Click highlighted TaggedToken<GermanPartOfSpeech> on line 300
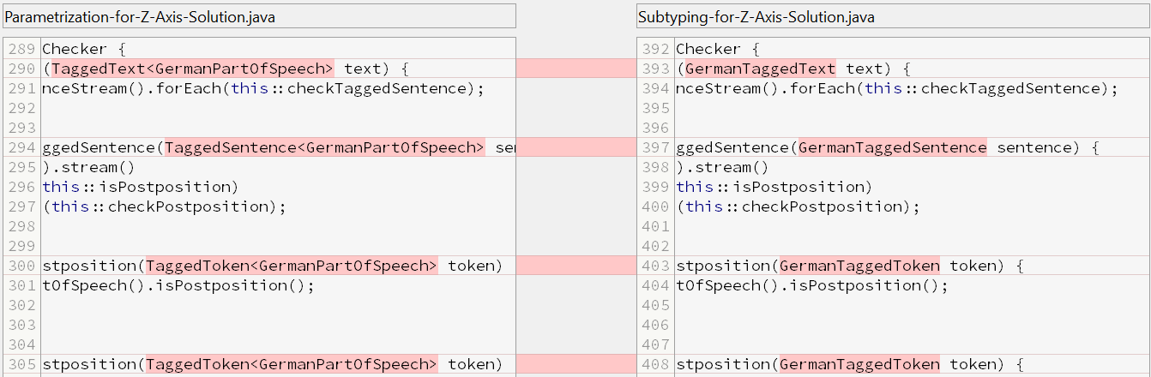Viewport: 1151px width, 377px height. point(292,266)
